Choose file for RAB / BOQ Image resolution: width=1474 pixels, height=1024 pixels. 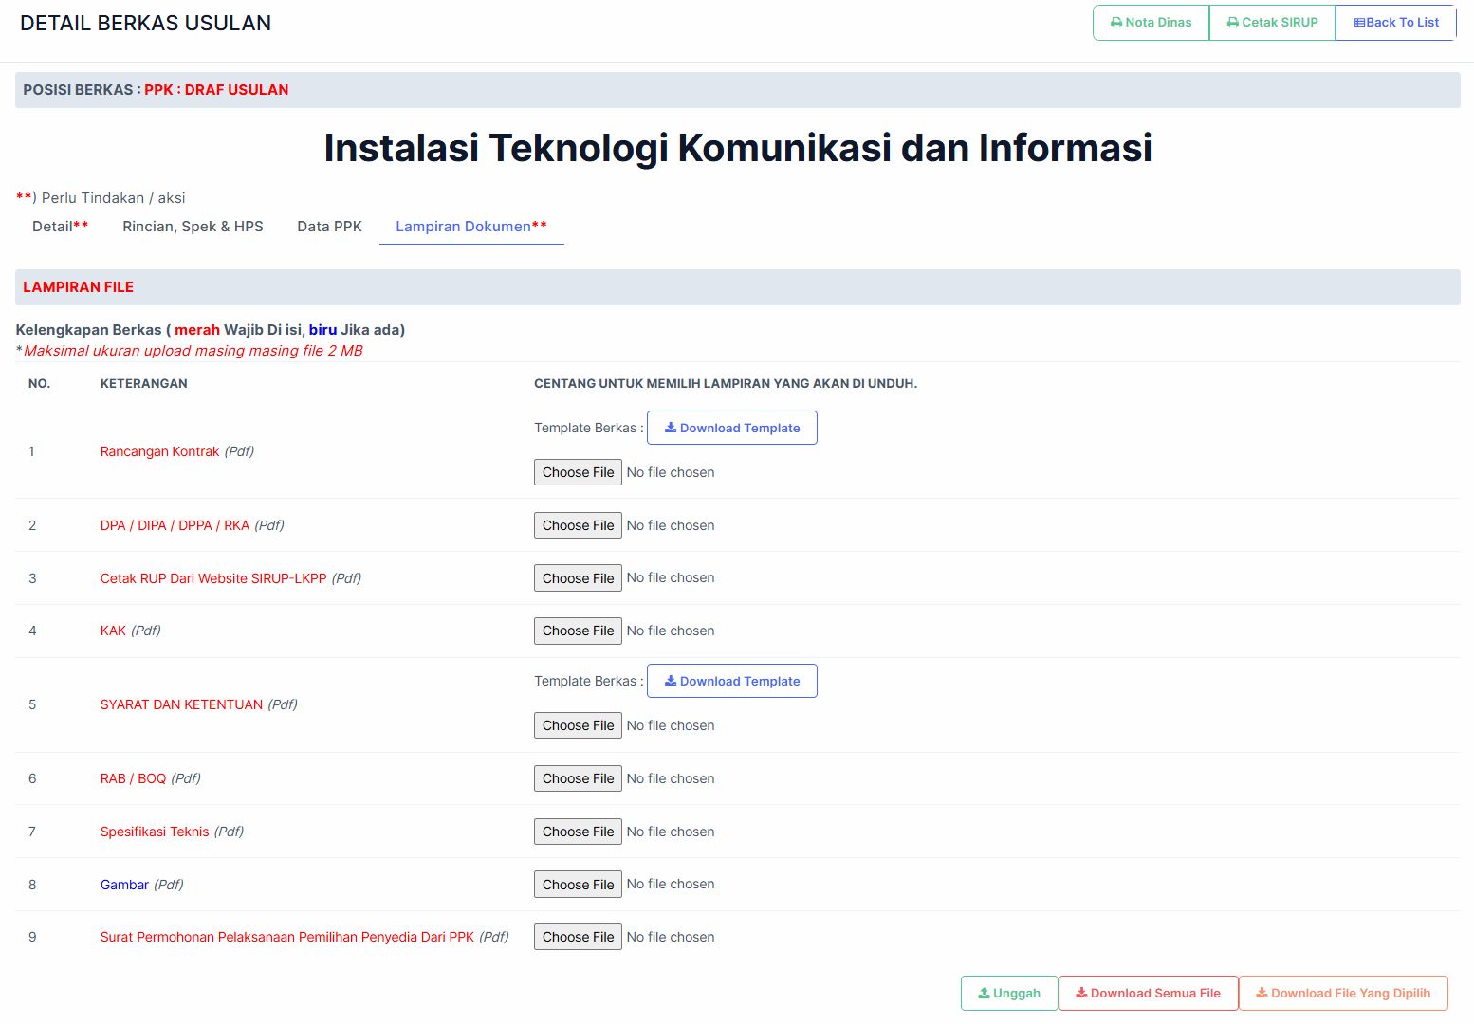[578, 778]
